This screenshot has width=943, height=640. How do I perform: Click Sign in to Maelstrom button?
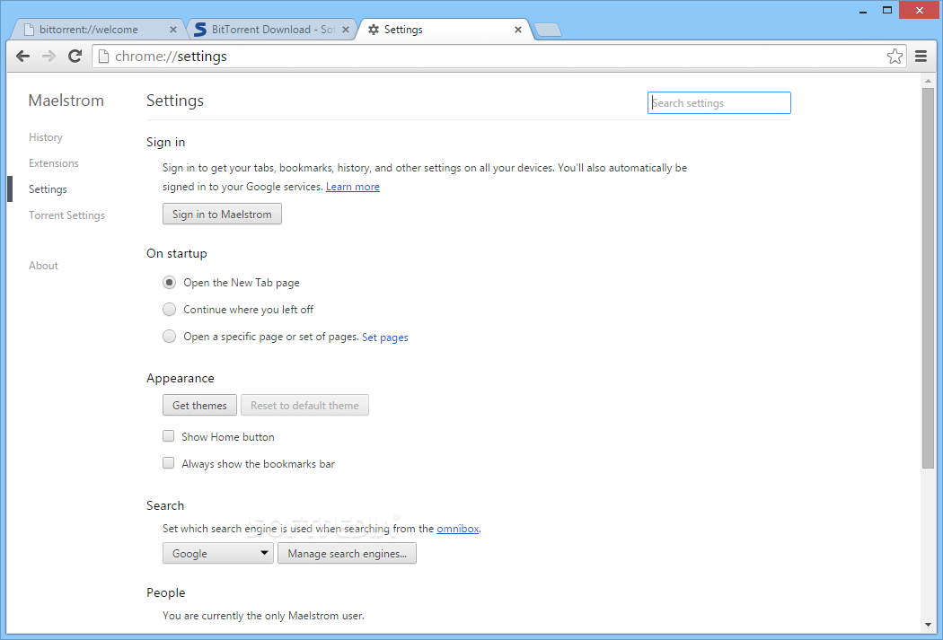coord(222,214)
